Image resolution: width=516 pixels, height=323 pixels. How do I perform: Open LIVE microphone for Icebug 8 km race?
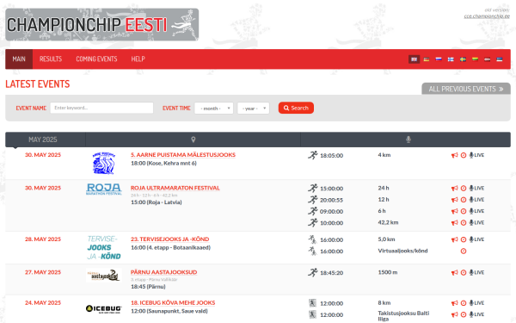476,303
